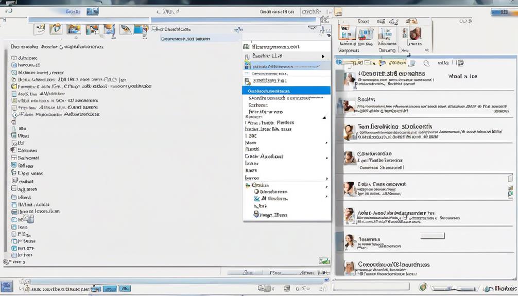Click the yellow flag icon in right panel toolbar
518x296 pixels.
383,63
